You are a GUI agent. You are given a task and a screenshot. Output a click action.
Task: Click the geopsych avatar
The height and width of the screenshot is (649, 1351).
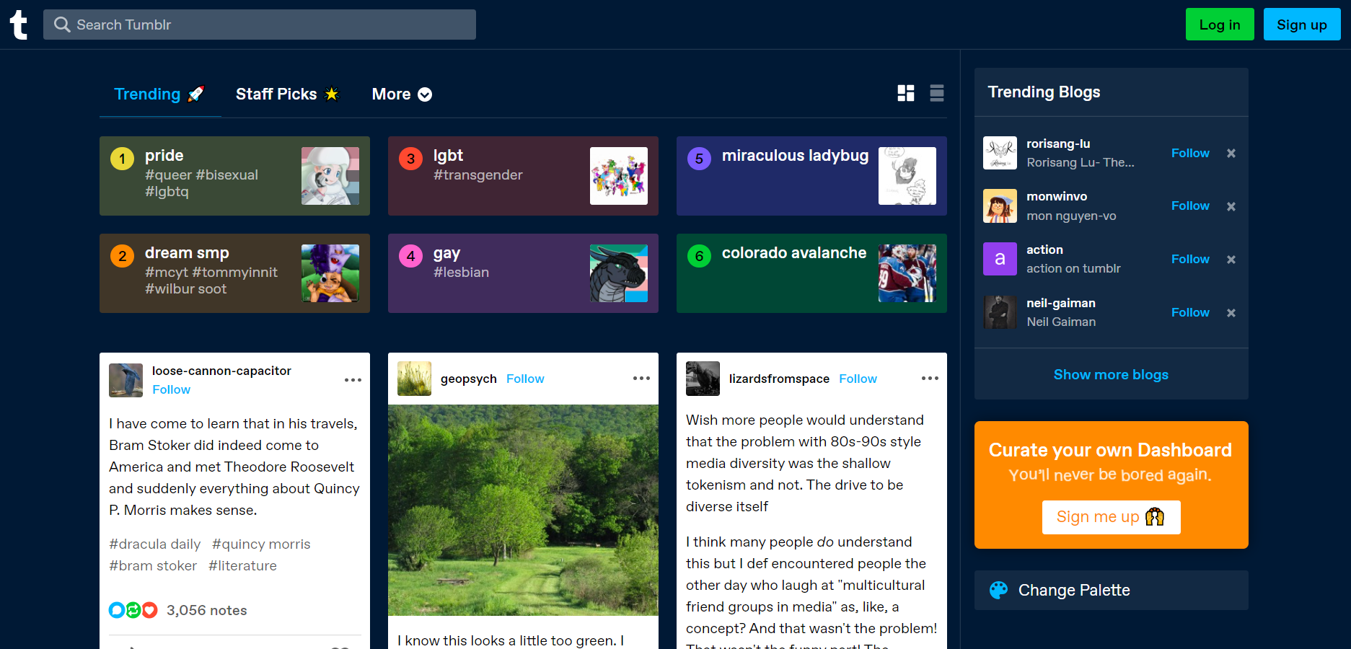click(x=414, y=379)
